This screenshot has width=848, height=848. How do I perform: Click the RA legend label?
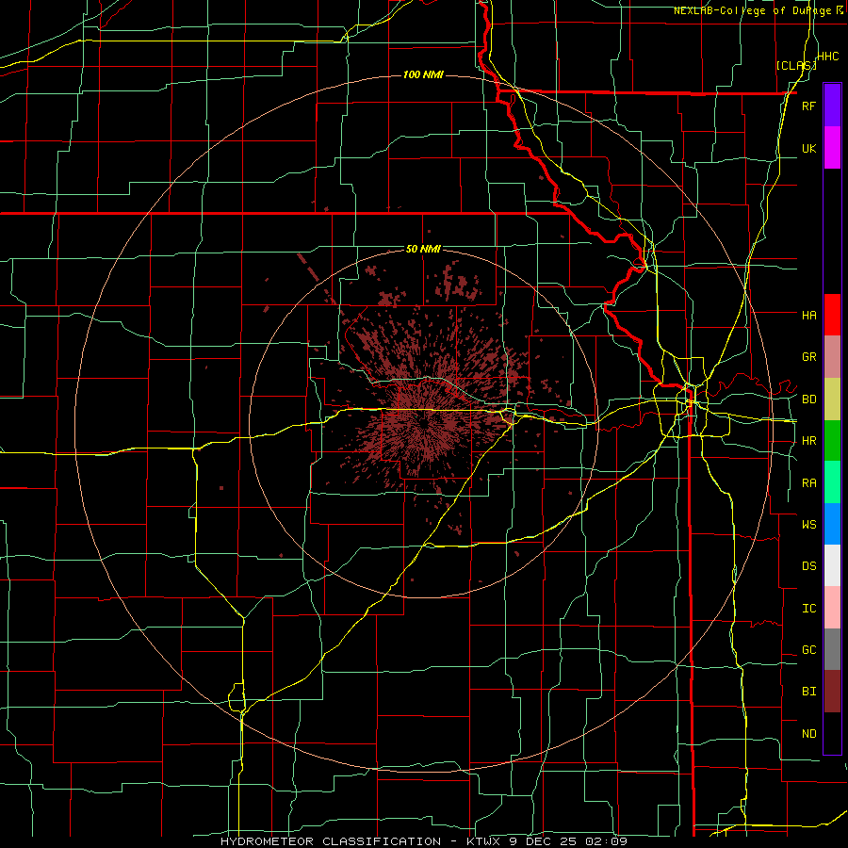(808, 483)
